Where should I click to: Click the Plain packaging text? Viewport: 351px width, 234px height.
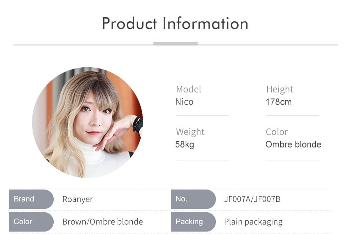[x=253, y=222]
